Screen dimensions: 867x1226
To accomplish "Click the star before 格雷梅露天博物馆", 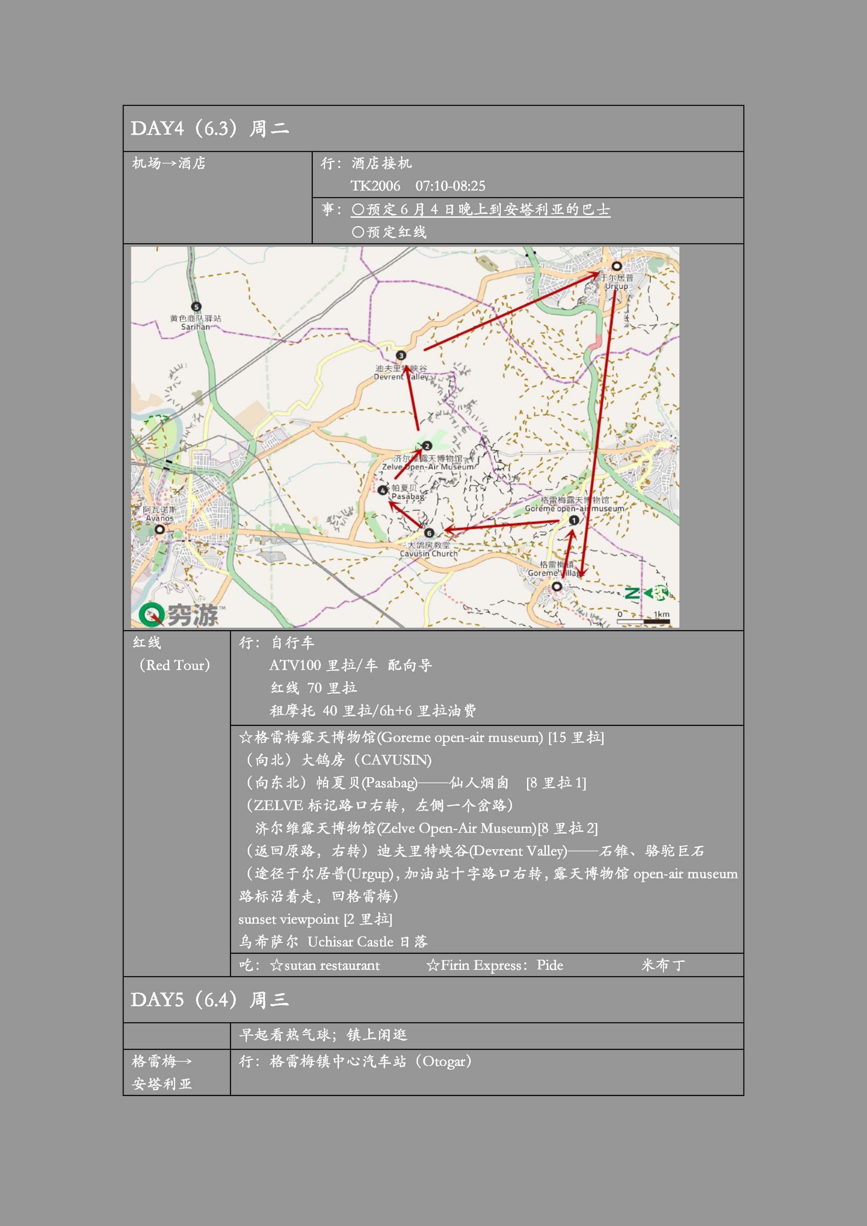I will [x=246, y=737].
